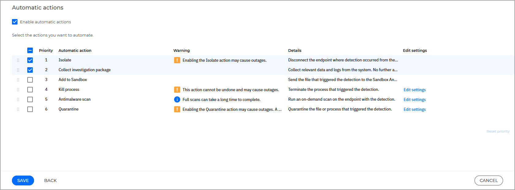
Task: Tick the Quarantine action checkbox
Action: (x=30, y=109)
